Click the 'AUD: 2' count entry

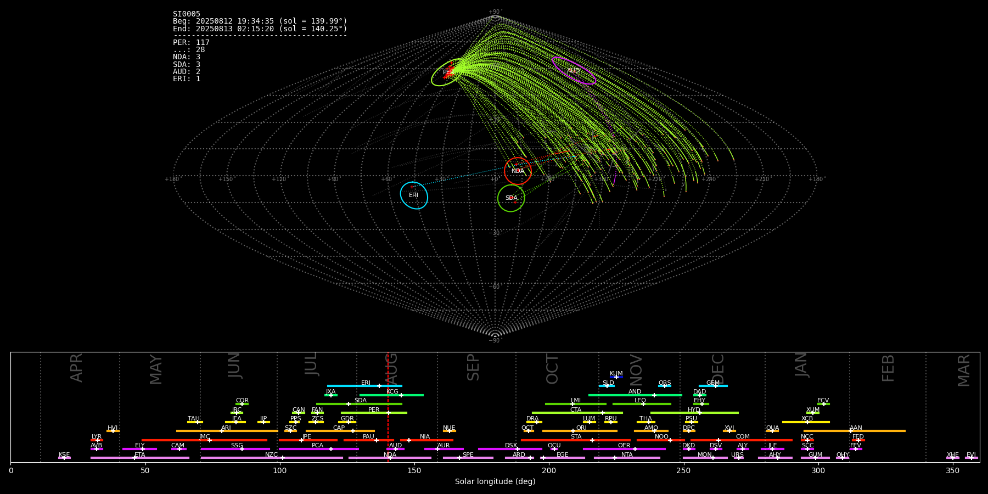[x=187, y=72]
